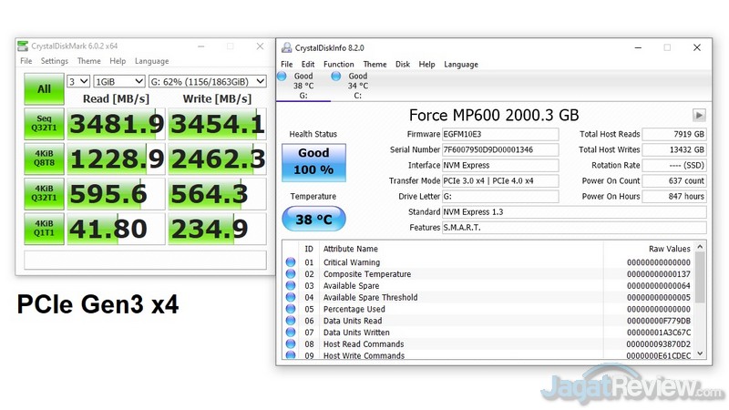Viewport: 729px width, 410px height.
Task: Start the 4KiB Q32T1 test
Action: [x=44, y=193]
